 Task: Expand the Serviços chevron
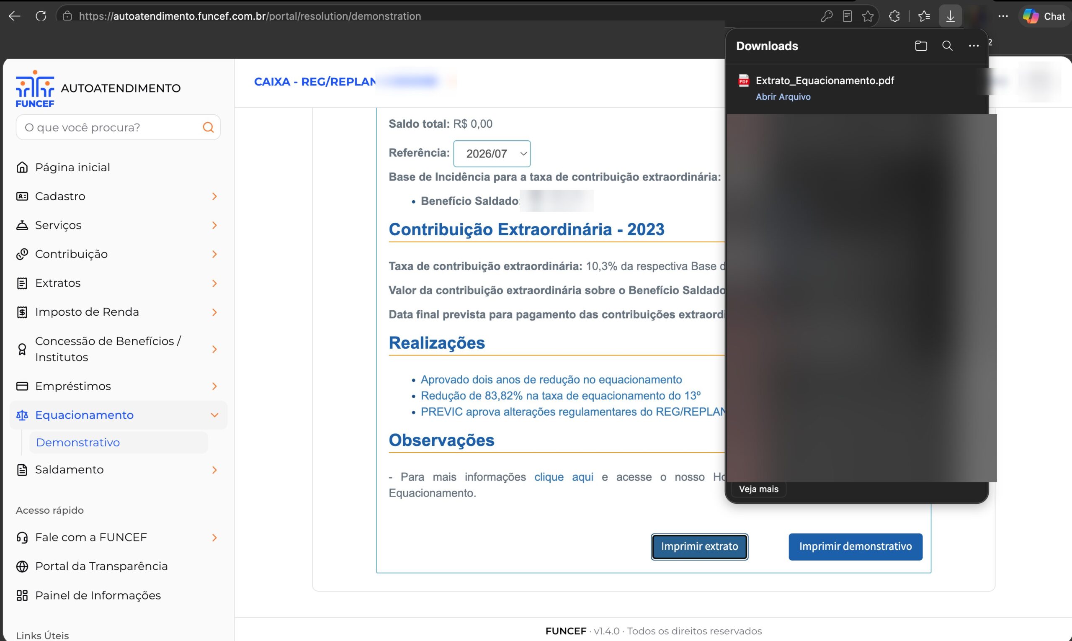tap(215, 225)
